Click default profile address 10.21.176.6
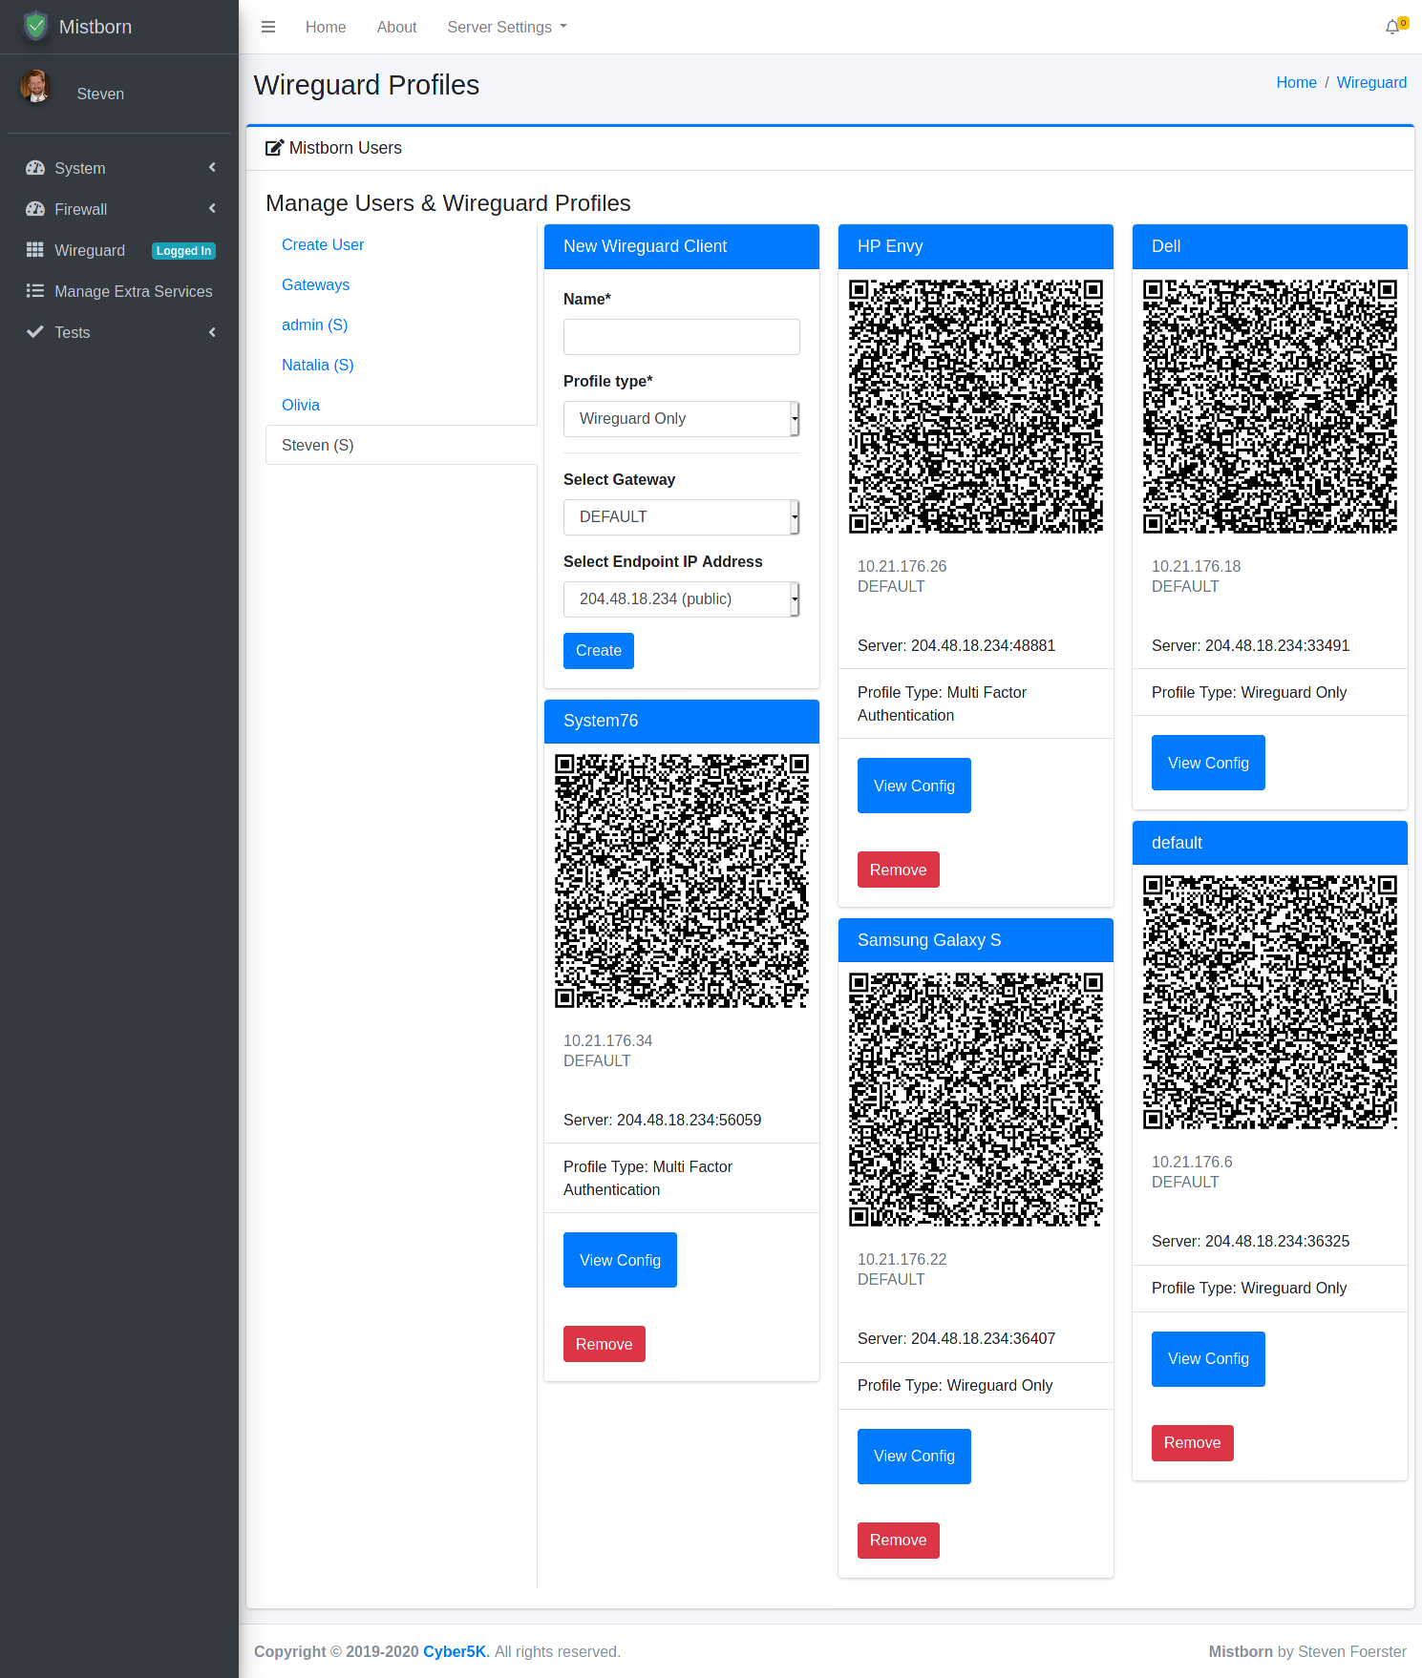This screenshot has height=1678, width=1422. click(1192, 1163)
